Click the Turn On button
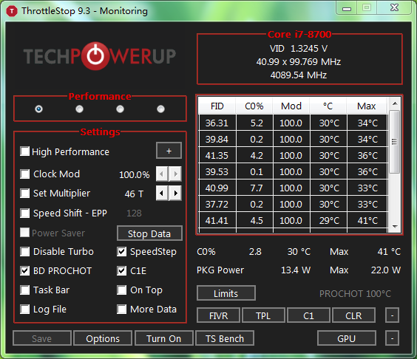Screen dimensions: 417x359 point(164,338)
